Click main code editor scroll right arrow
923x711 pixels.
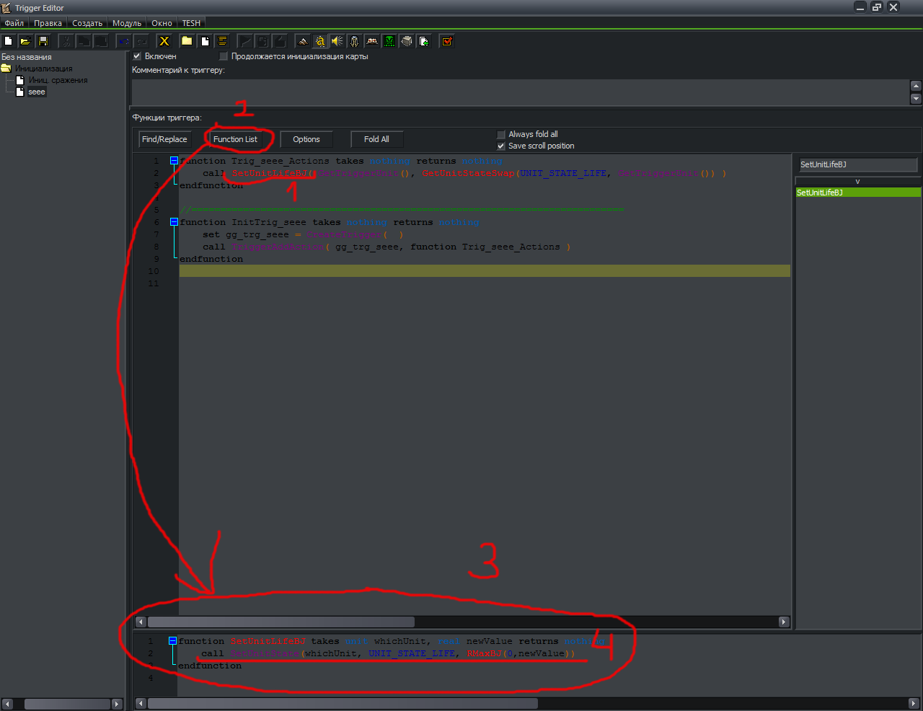(784, 622)
